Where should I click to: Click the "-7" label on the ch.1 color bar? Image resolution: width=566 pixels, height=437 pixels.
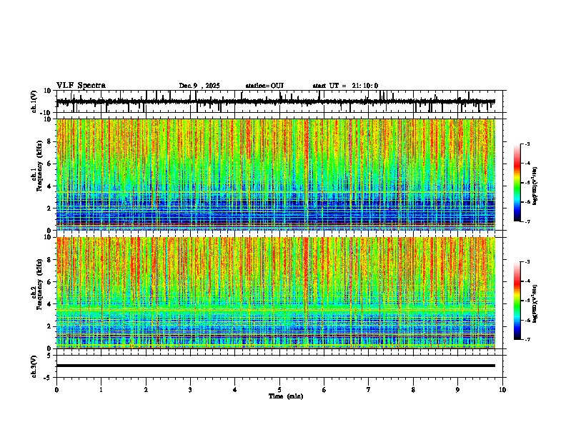[x=527, y=221]
